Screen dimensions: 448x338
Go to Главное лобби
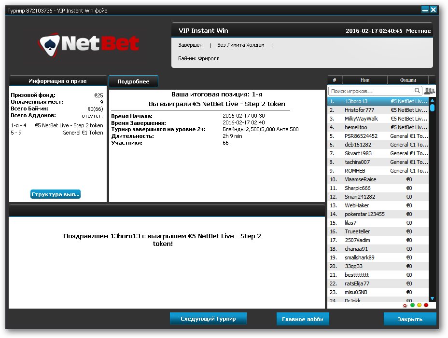303,319
